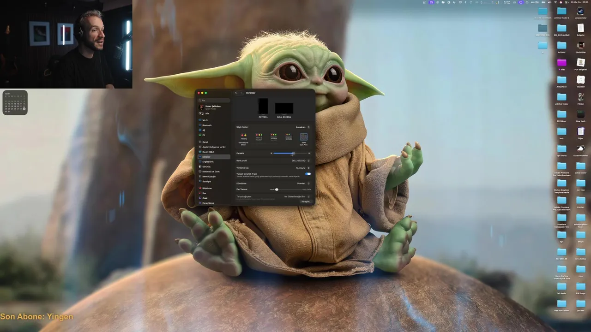Screen dimensions: 591x332
Task: Choose the Daha Büyük Metin resolution option
Action: (x=243, y=138)
